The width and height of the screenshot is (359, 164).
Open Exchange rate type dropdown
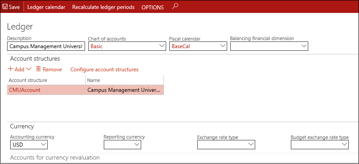[x=226, y=144]
